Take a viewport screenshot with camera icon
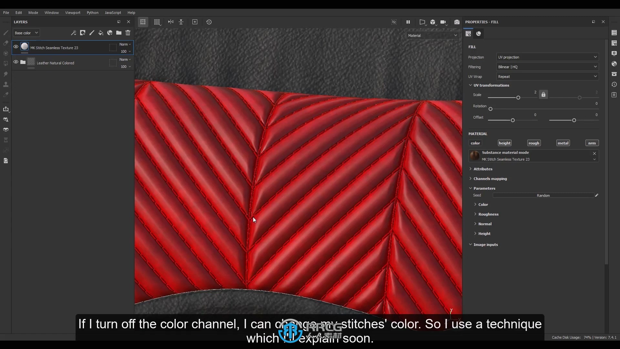 [457, 22]
